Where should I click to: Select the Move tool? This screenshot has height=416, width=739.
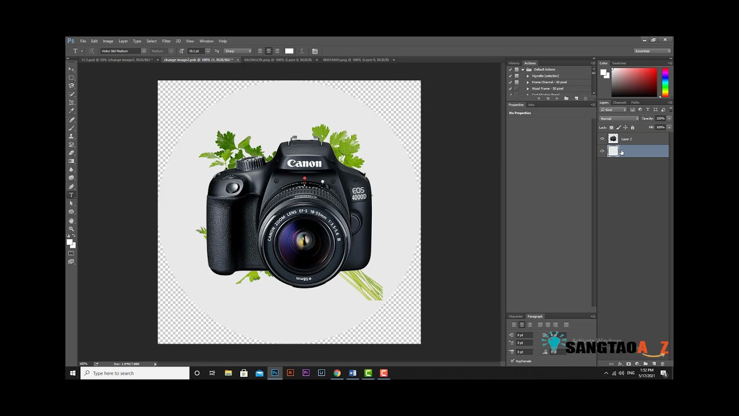coord(72,69)
